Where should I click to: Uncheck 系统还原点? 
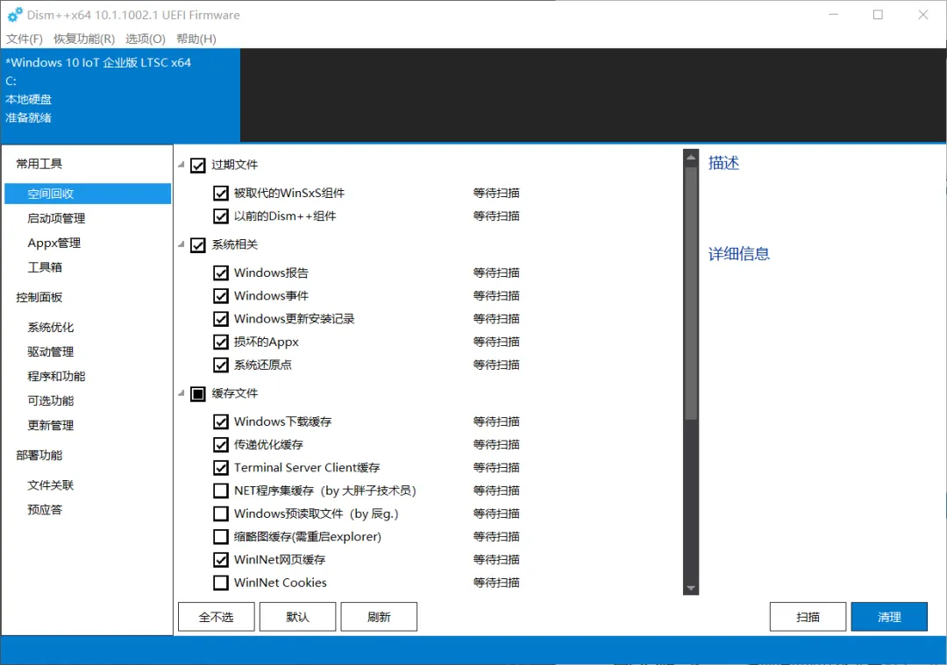[221, 365]
